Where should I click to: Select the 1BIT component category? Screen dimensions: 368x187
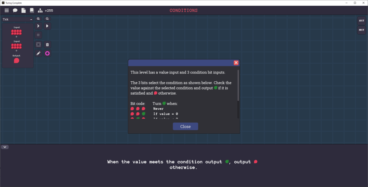coord(361,21)
